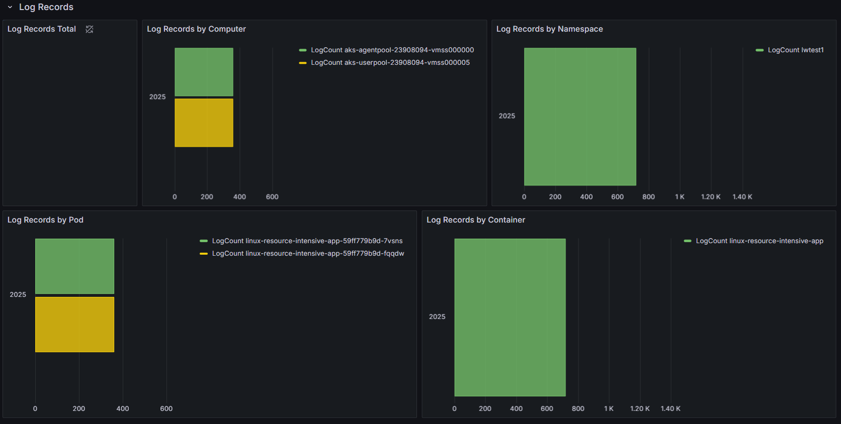This screenshot has width=841, height=424.
Task: Open the Log Records Total panel title
Action: pos(42,29)
